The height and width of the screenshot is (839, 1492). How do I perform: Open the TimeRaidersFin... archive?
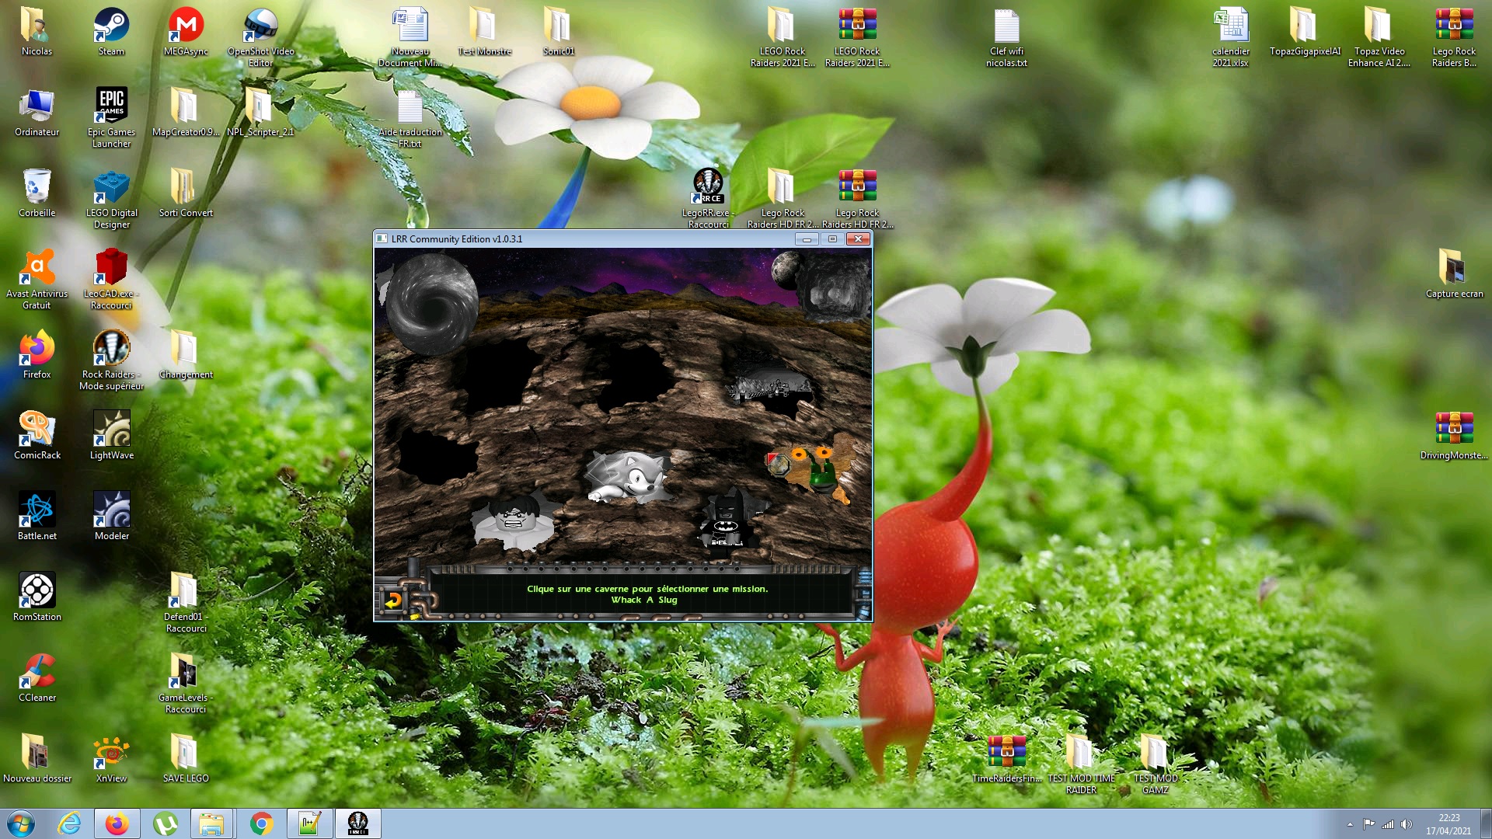pos(1006,759)
